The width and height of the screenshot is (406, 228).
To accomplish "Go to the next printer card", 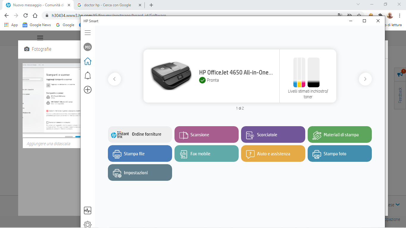I will [x=365, y=79].
